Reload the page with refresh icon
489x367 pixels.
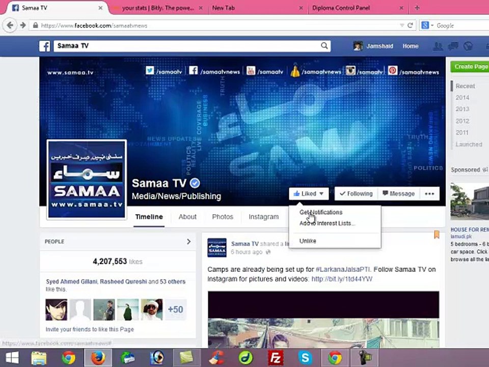click(x=410, y=25)
